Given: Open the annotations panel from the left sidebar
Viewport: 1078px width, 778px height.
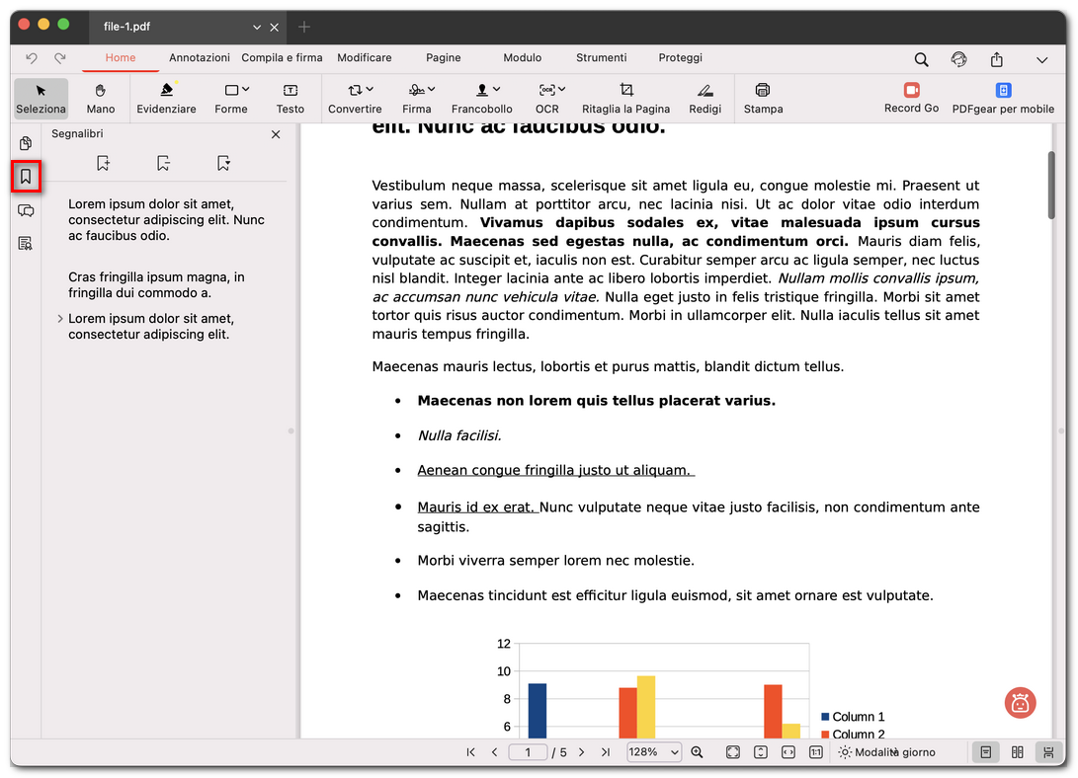Looking at the screenshot, I should [x=25, y=210].
